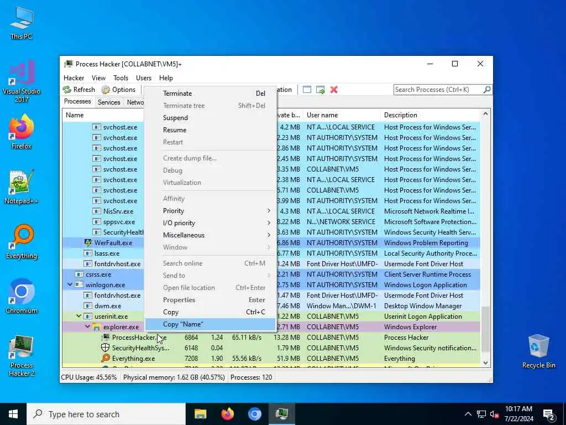Click the sppsvc.exe process icon
This screenshot has width=566, height=425.
[96, 221]
